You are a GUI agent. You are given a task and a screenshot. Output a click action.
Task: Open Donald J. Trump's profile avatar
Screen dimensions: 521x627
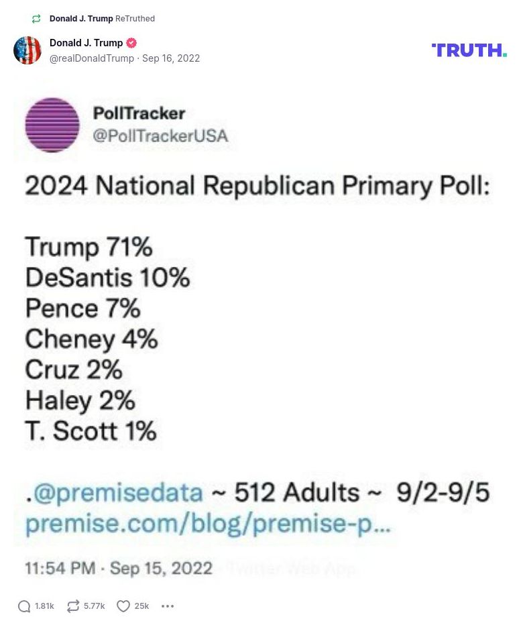[x=27, y=50]
